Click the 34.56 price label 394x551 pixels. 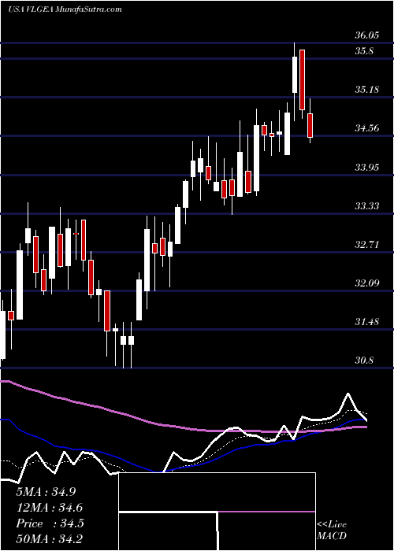tap(366, 128)
